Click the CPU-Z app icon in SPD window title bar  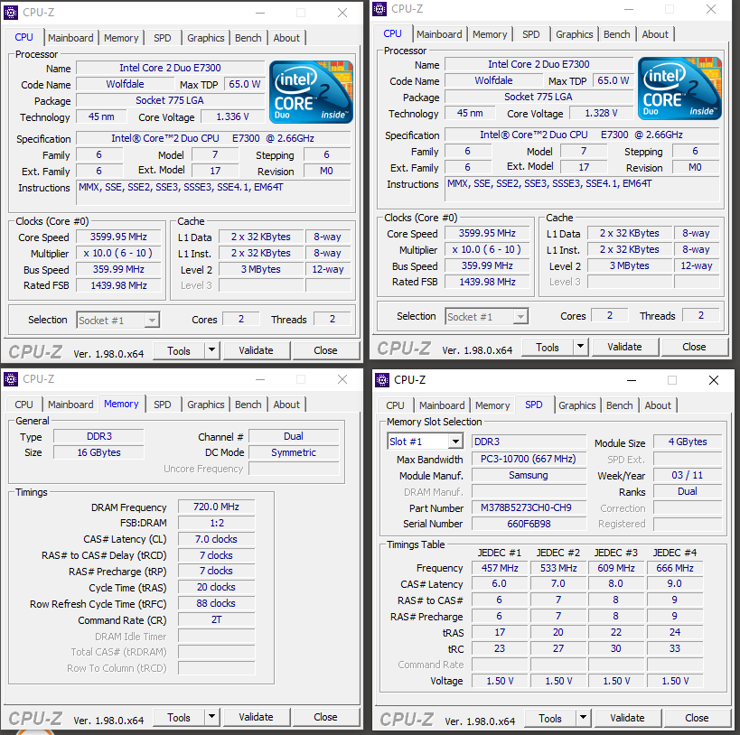tap(382, 380)
